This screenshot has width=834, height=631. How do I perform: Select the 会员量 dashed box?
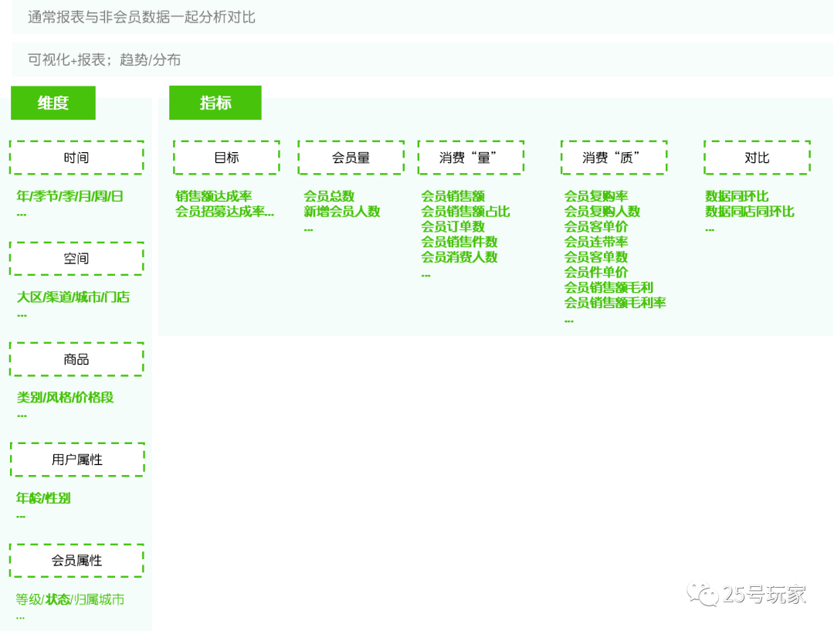[351, 158]
